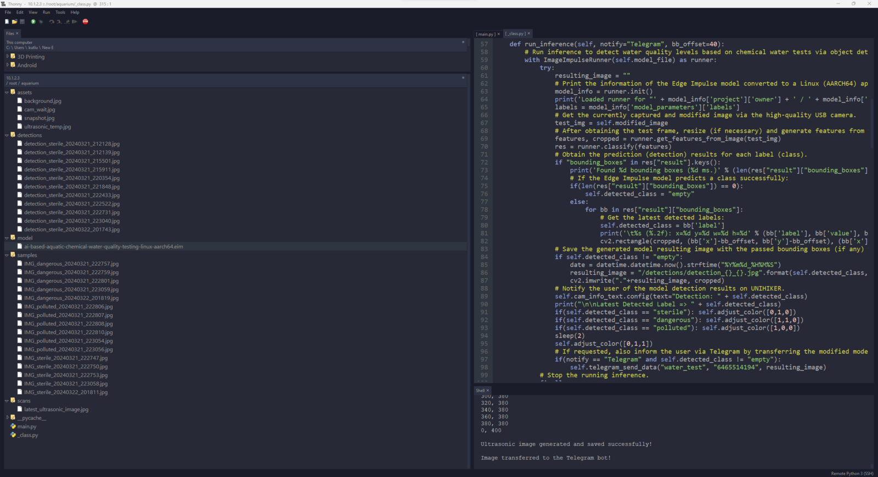Click the Python icon beside main.py

click(x=13, y=427)
